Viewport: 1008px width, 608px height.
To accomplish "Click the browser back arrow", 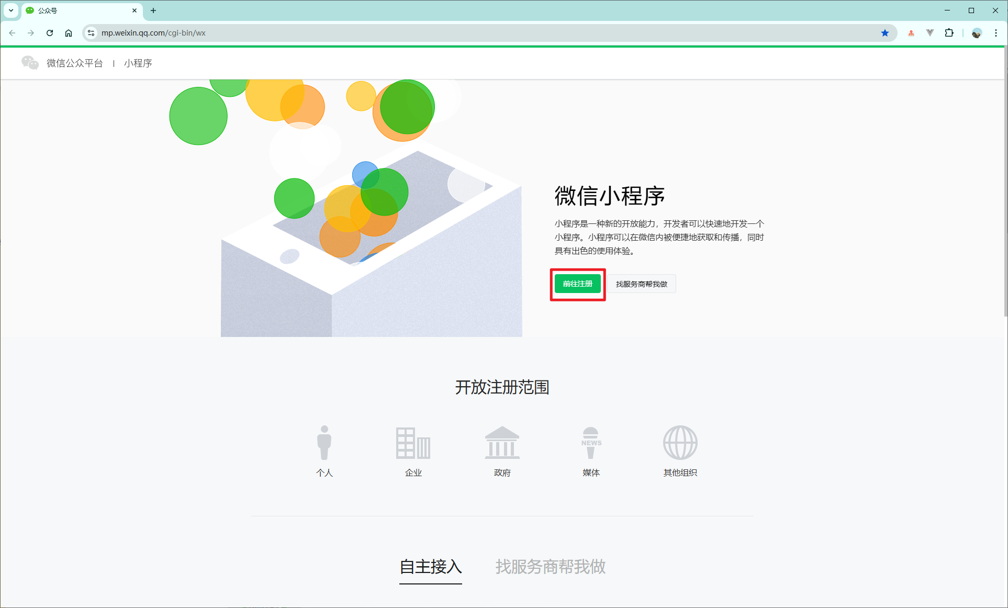I will click(12, 33).
